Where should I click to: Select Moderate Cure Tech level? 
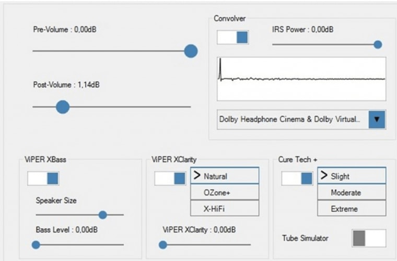pos(352,192)
